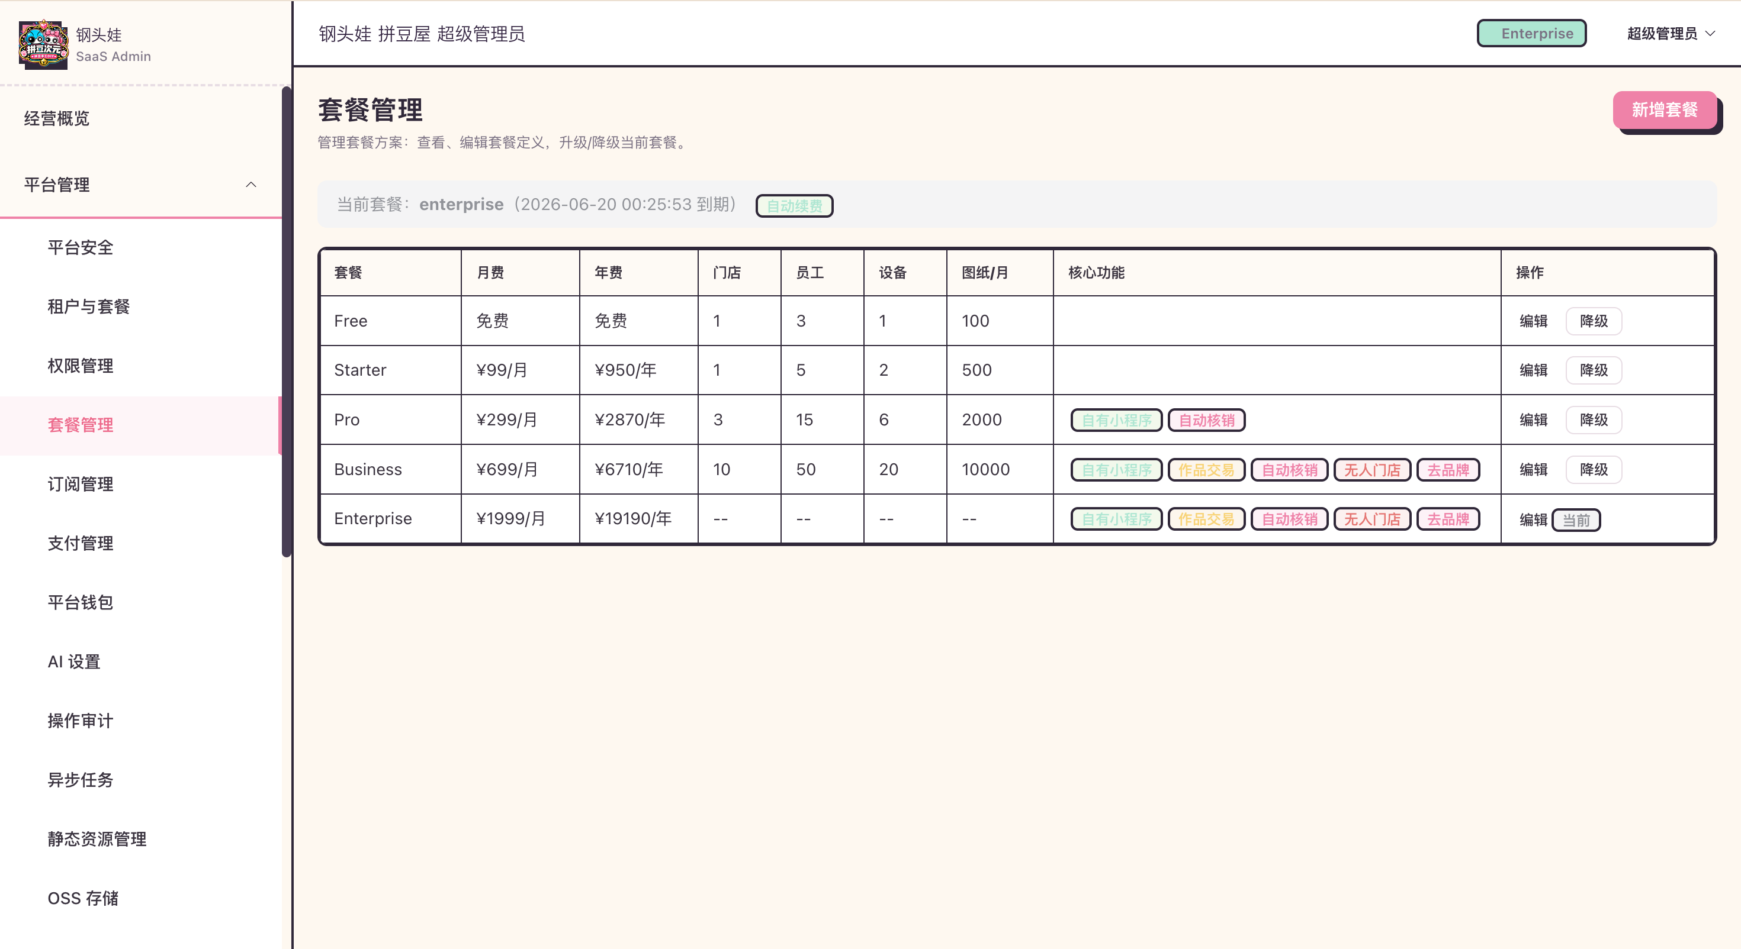Click the Business plan name cell
Image resolution: width=1741 pixels, height=949 pixels.
coord(391,469)
